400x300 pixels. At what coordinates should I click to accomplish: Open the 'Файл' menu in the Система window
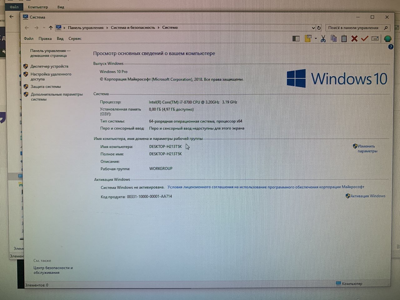coord(28,39)
